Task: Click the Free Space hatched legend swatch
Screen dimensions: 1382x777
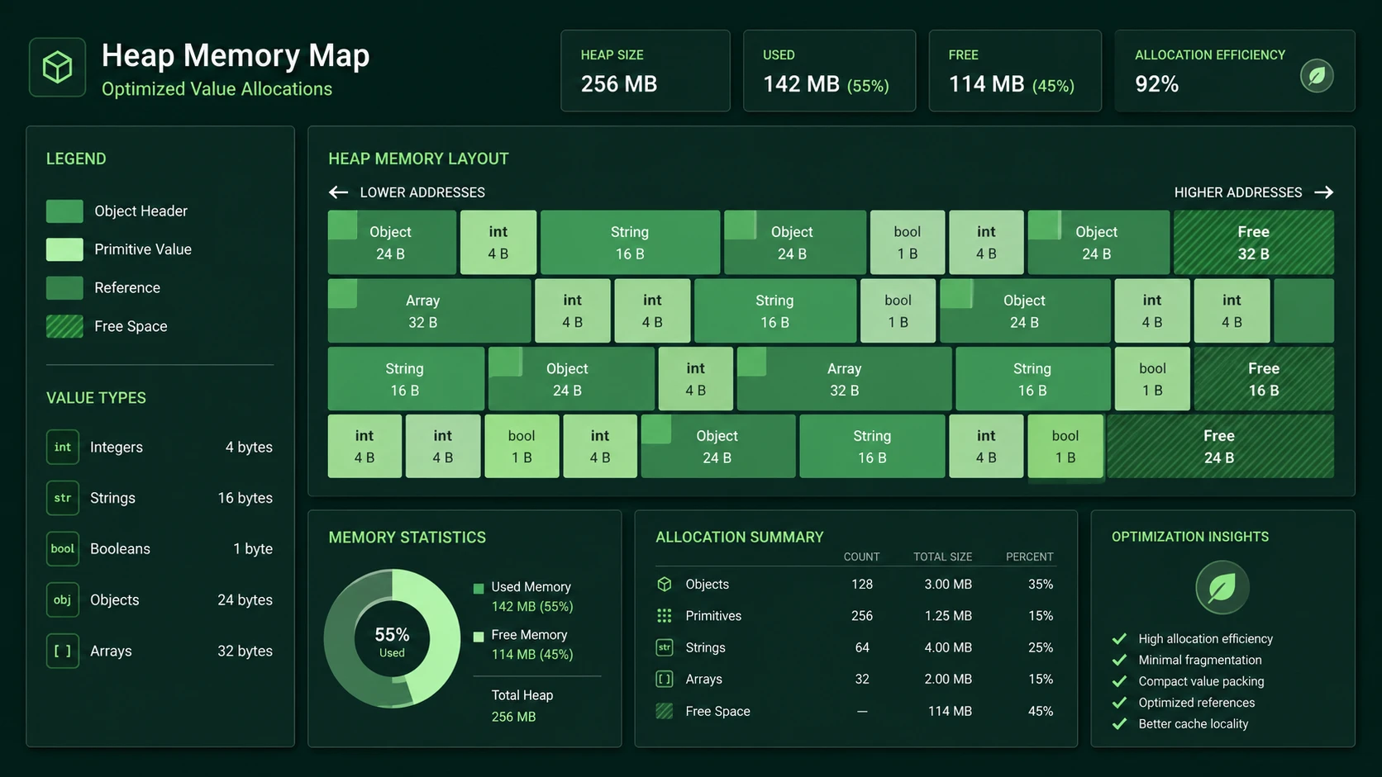Action: point(64,326)
